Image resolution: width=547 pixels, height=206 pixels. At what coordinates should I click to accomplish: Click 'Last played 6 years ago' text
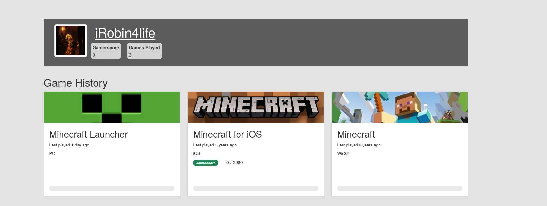coord(359,145)
